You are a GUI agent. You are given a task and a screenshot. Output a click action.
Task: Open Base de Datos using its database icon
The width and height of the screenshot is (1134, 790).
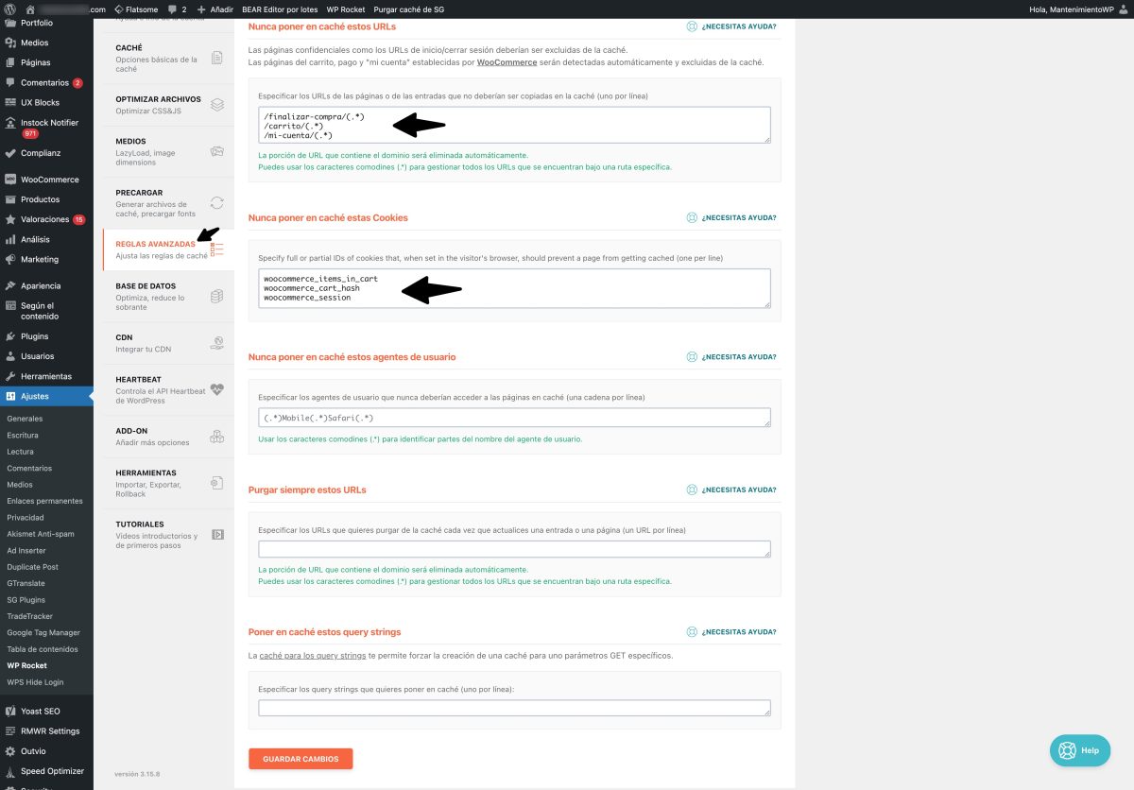216,295
